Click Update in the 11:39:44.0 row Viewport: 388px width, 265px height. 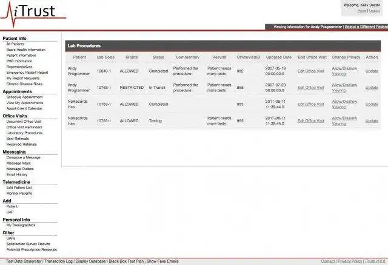(372, 104)
